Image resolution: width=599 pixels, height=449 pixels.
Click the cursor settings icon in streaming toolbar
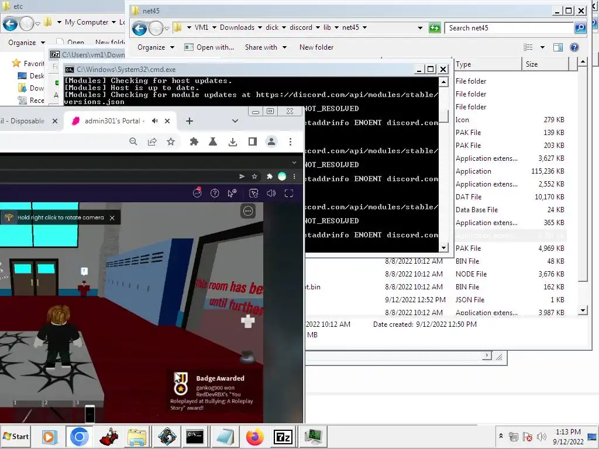[232, 193]
